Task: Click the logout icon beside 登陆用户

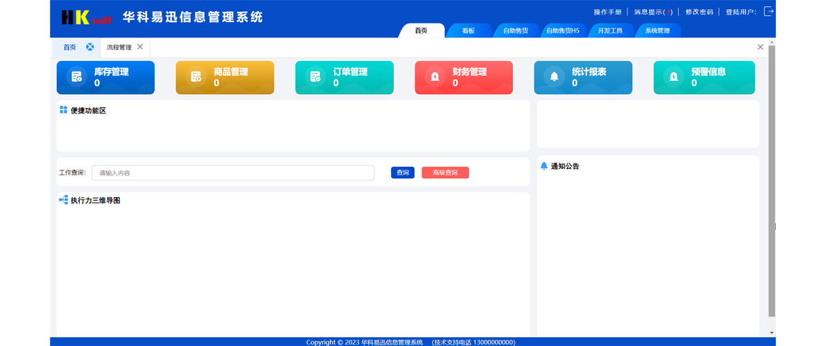Action: point(768,12)
